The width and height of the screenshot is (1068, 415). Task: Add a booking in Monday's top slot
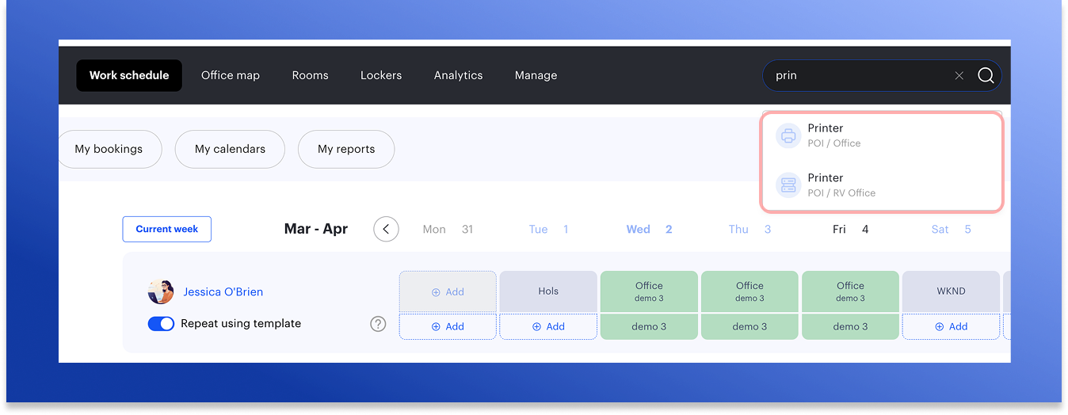click(x=448, y=292)
